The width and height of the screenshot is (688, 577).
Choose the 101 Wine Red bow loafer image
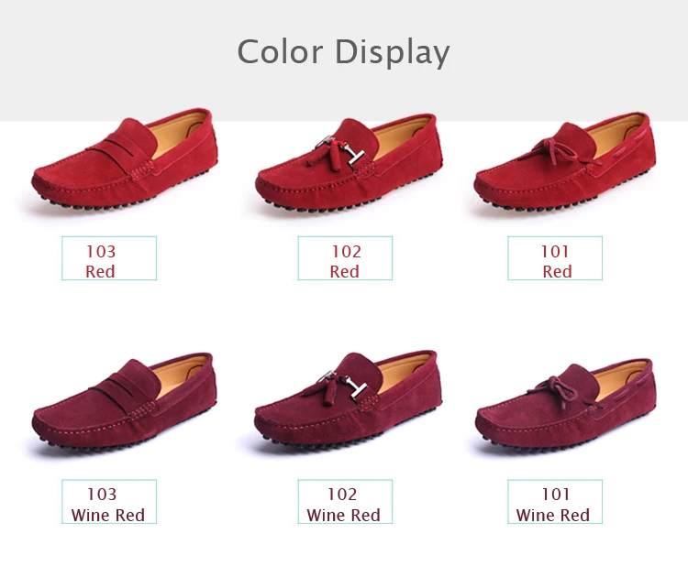click(x=566, y=407)
